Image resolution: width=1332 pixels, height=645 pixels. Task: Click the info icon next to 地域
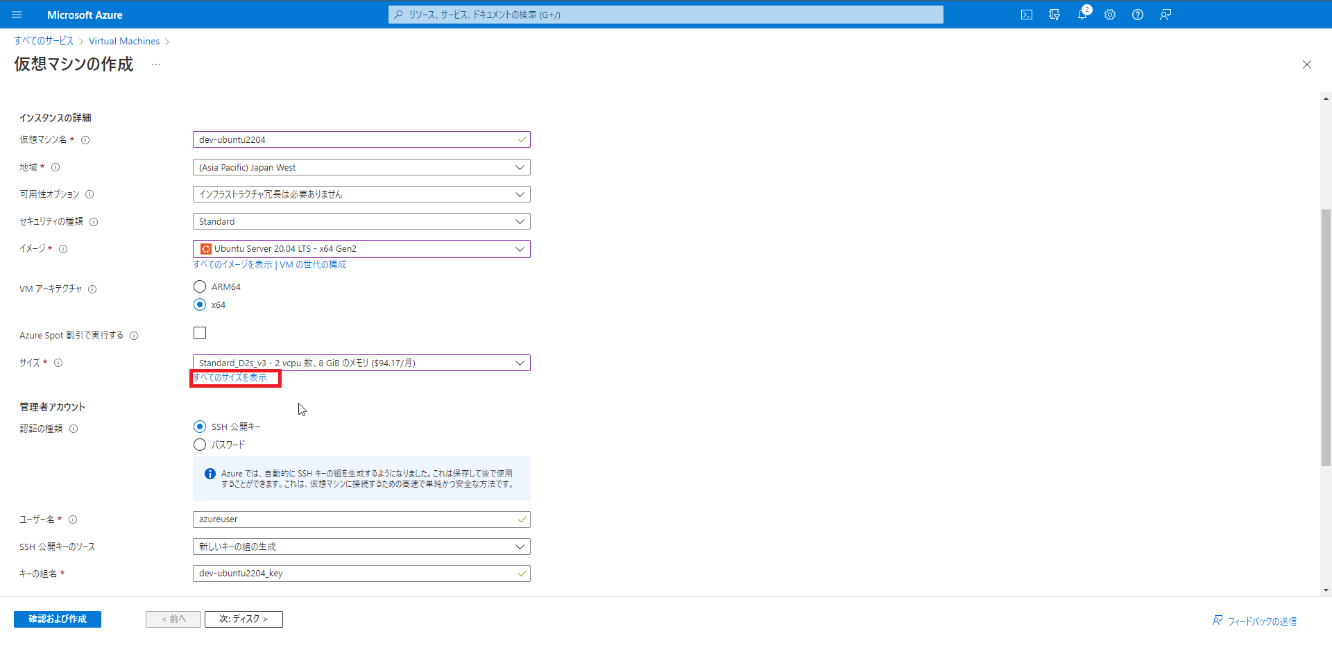pyautogui.click(x=55, y=167)
